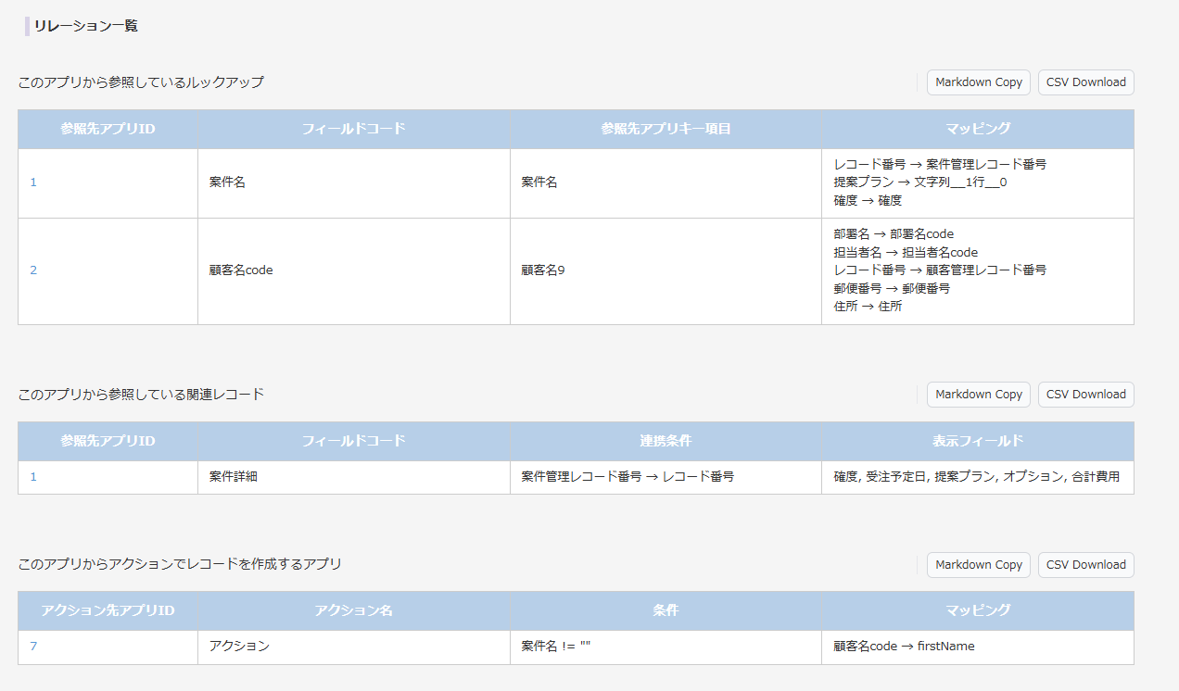Open app ID link "1" in the lookup table
1179x691 pixels.
click(33, 182)
